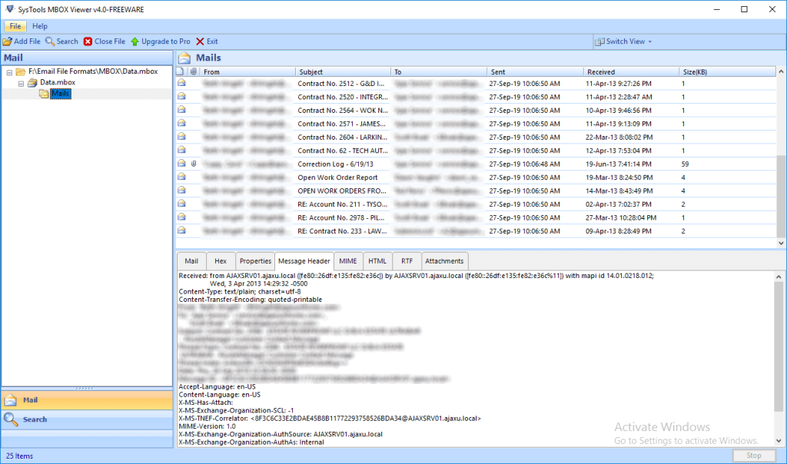Click the Mails panel folder icon

click(184, 58)
